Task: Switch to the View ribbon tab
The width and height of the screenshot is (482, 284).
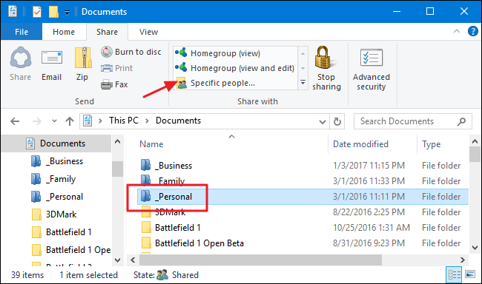Action: [148, 32]
